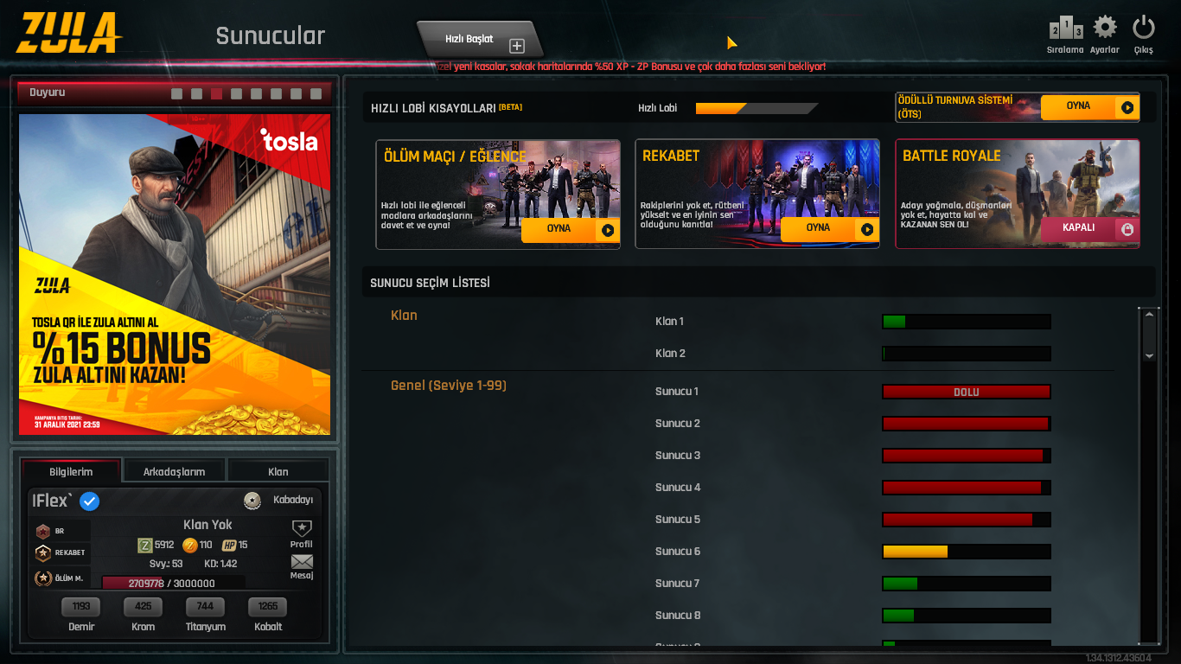1181x664 pixels.
Task: Click the Klan server category heading
Action: tap(404, 316)
